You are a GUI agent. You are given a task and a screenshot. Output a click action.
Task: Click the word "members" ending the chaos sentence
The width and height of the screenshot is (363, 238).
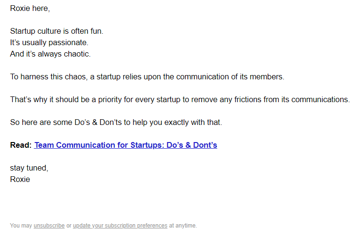pos(268,77)
